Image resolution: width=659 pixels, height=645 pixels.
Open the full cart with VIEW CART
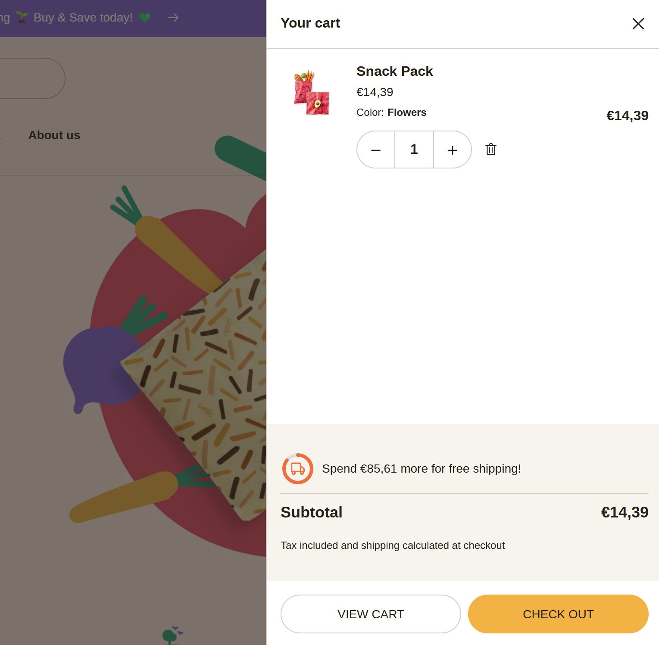point(371,614)
